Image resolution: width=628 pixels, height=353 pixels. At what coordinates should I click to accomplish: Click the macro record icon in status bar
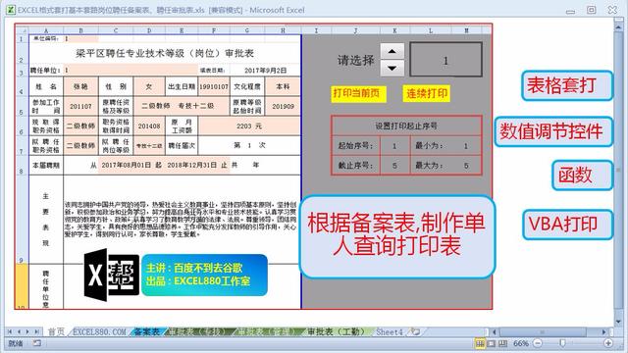[x=37, y=343]
